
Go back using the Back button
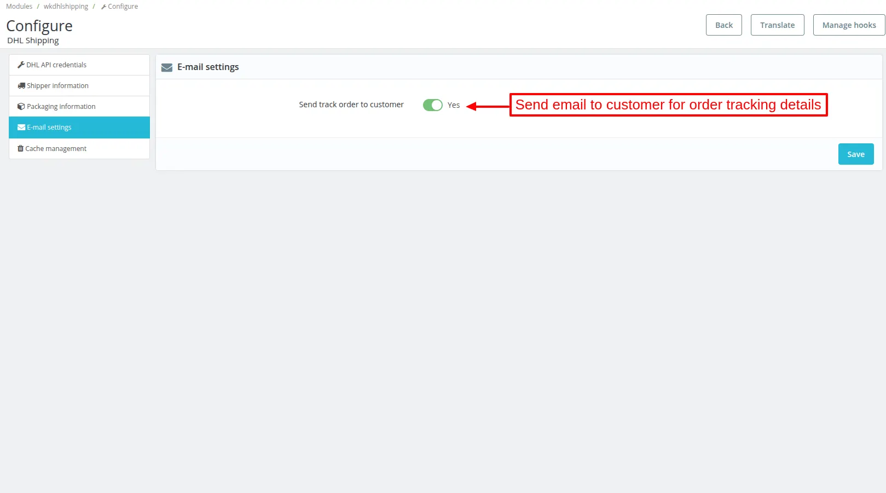point(723,25)
